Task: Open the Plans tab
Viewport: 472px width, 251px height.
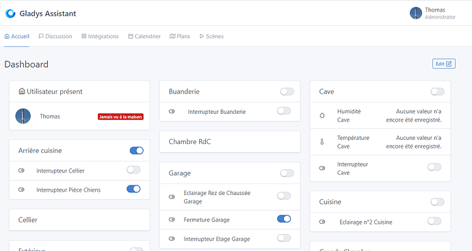Action: pos(180,36)
